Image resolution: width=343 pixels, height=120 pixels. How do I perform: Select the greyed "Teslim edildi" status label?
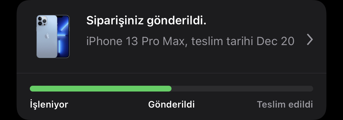click(x=285, y=105)
